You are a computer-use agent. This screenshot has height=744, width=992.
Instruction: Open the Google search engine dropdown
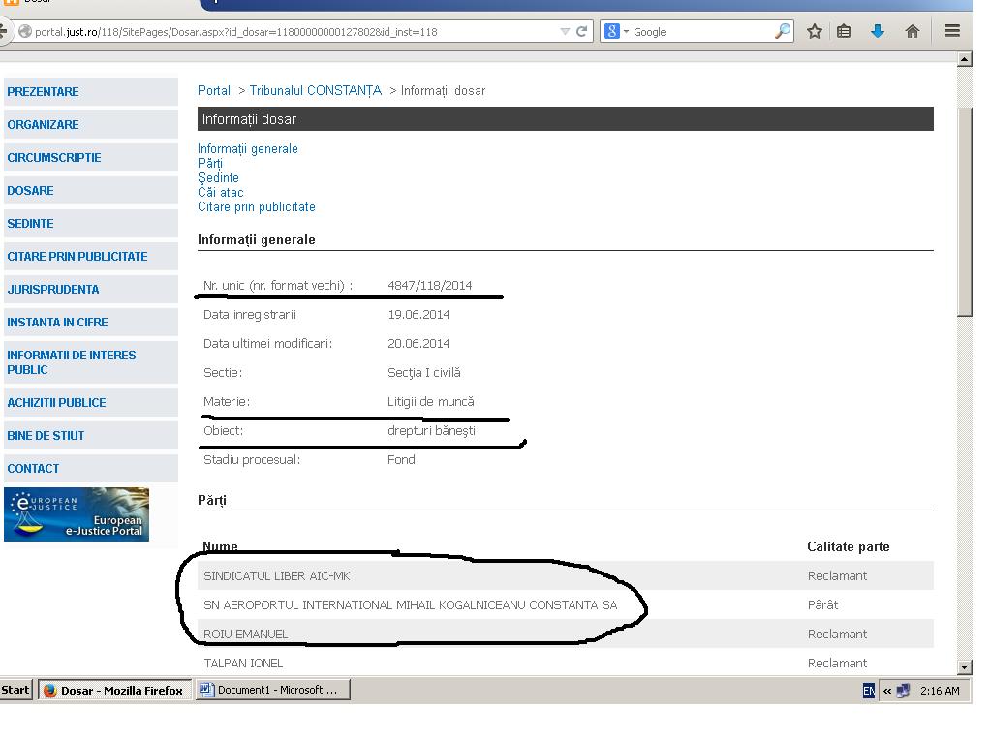click(617, 32)
